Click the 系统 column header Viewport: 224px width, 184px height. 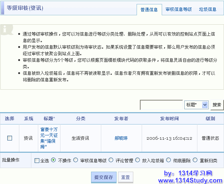(28, 119)
